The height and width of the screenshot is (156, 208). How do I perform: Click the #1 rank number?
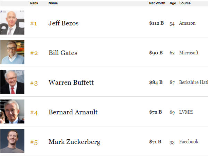(x=34, y=24)
